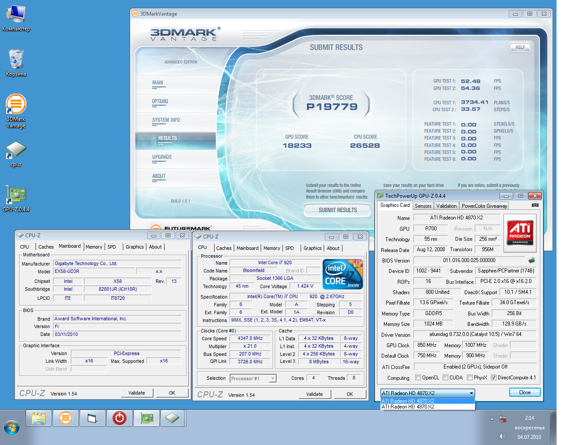The width and height of the screenshot is (580, 445).
Task: Click Validate in left CPU-Z window
Action: click(137, 393)
